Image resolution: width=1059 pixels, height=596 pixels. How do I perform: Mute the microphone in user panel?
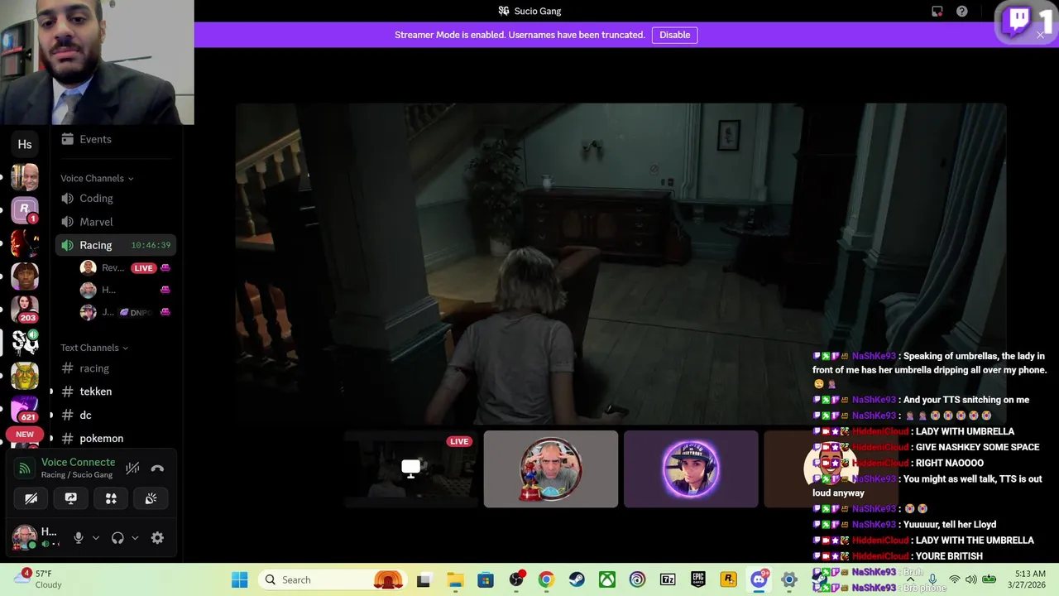pyautogui.click(x=79, y=538)
